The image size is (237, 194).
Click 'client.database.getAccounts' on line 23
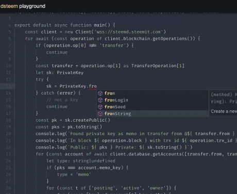tap(146, 154)
